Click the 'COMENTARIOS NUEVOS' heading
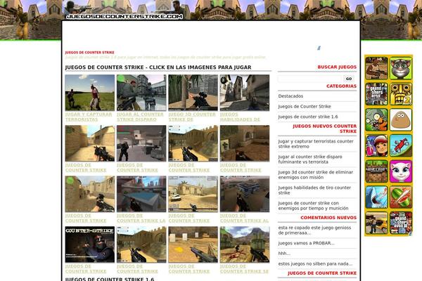The width and height of the screenshot is (422, 281). [x=328, y=218]
